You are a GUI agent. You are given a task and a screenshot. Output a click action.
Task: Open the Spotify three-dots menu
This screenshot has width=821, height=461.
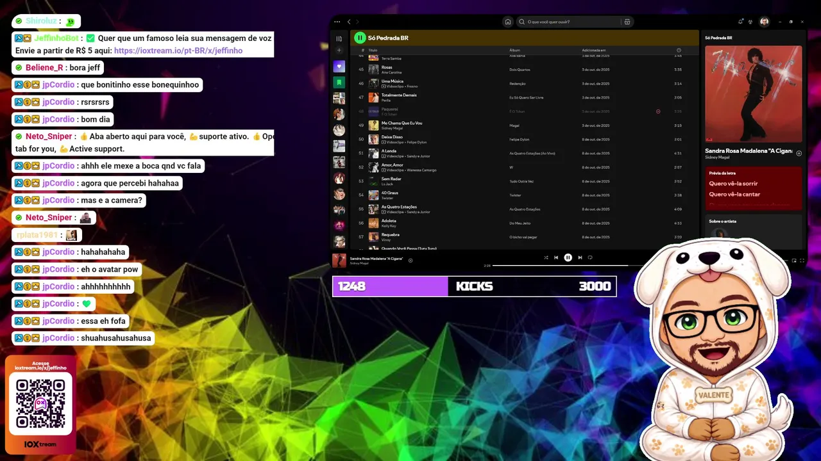[337, 22]
